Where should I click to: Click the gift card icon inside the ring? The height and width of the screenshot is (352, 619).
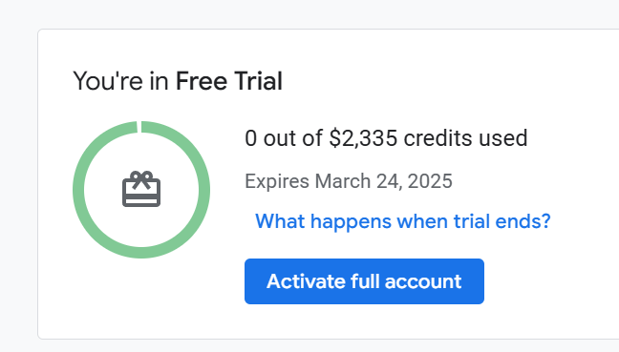pos(141,189)
